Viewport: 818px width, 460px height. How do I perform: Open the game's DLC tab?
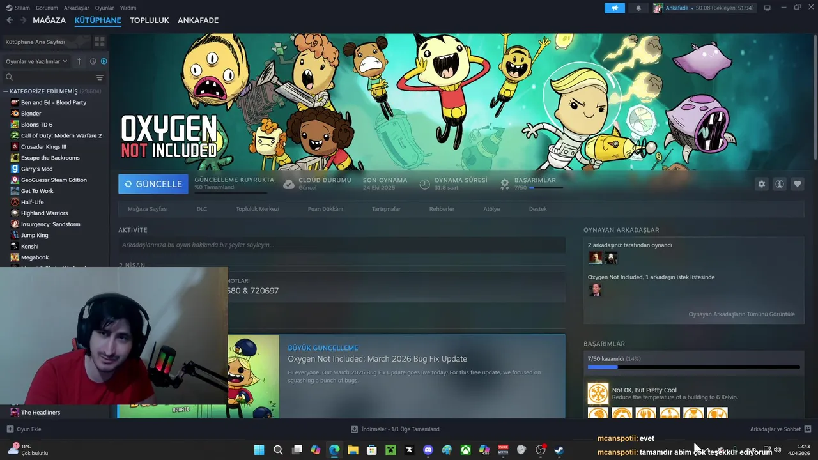(x=202, y=209)
